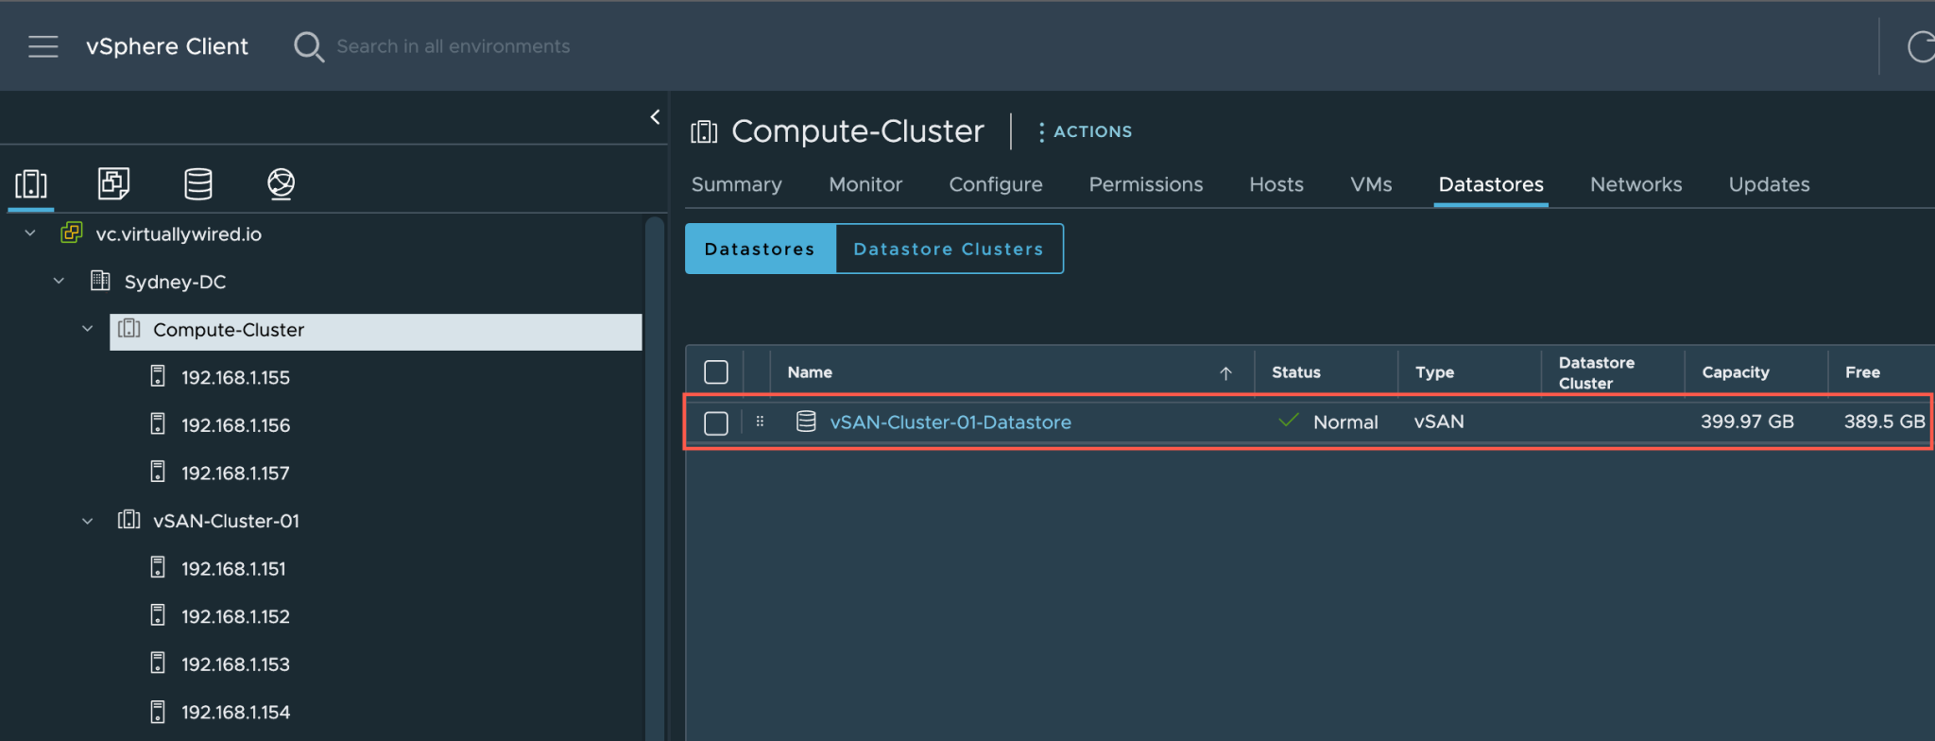Select host 192.168.1.151 in the tree
Image resolution: width=1935 pixels, height=741 pixels.
click(233, 568)
